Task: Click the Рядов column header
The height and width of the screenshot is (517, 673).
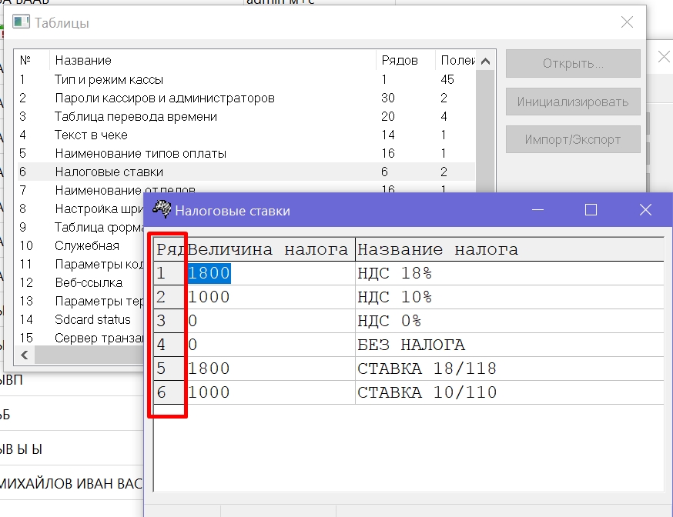Action: [x=406, y=60]
